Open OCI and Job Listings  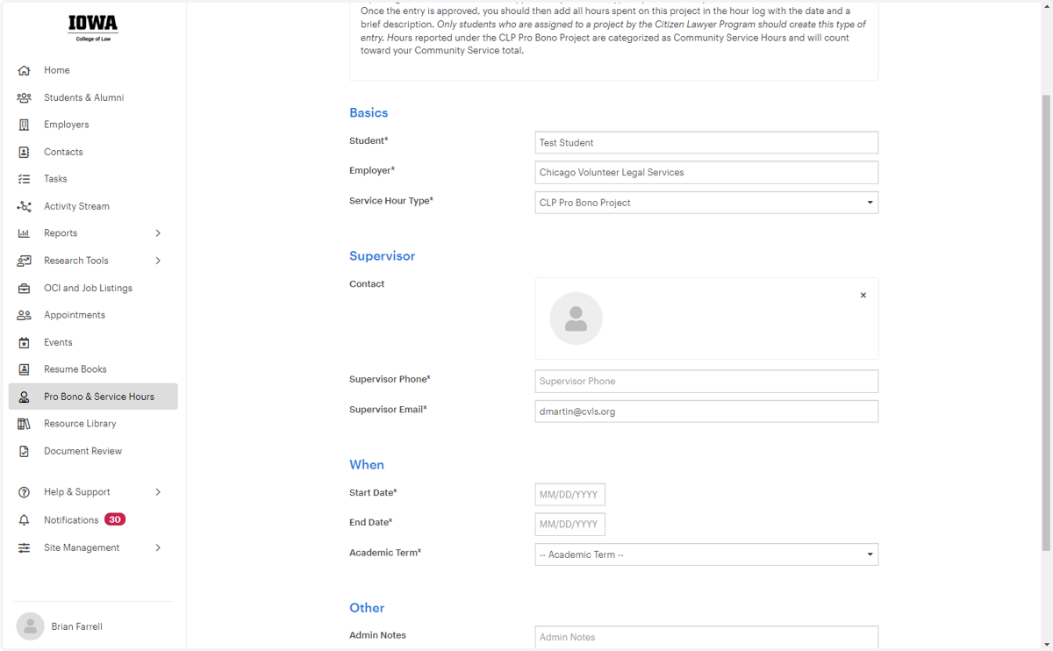pos(89,288)
